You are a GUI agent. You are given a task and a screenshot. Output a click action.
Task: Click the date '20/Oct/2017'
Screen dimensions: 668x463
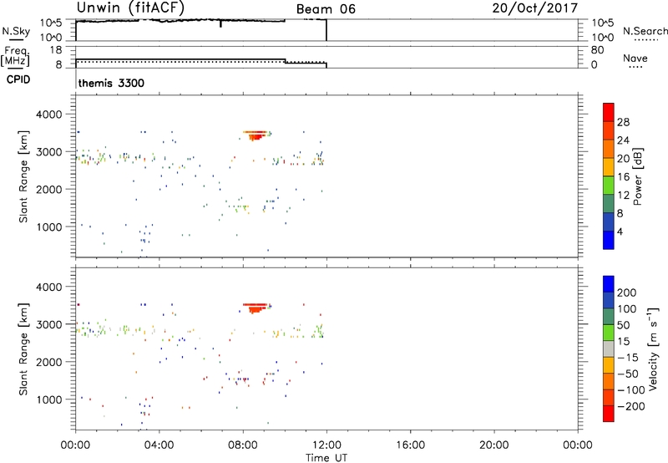tap(535, 8)
